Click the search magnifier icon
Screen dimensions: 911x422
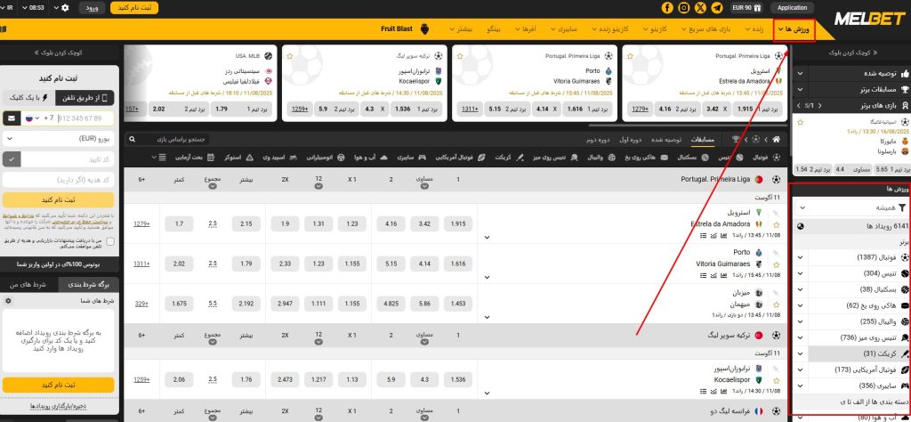pyautogui.click(x=133, y=140)
